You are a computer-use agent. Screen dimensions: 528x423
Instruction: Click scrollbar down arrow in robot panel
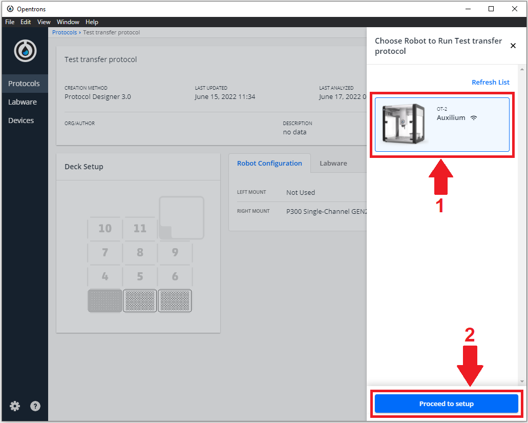pos(522,381)
